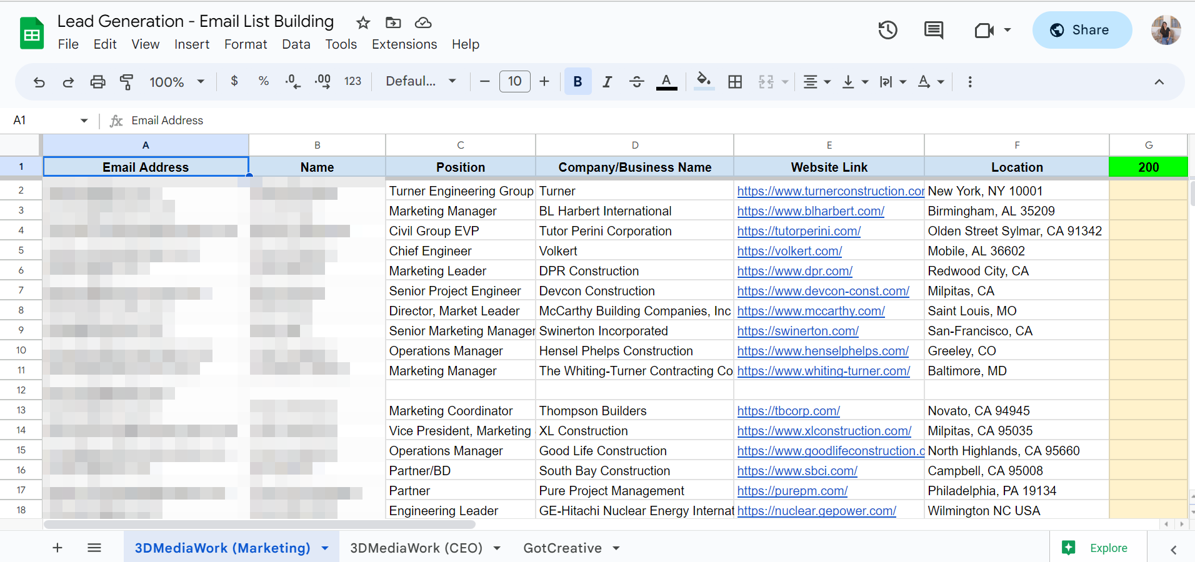
Task: Open horizontal align dropdown
Action: pos(817,82)
